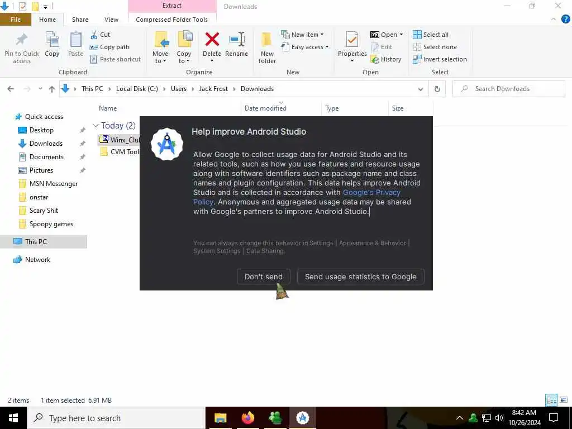Collapse the Today (2) group
Viewport: 572px width, 429px height.
(96, 126)
